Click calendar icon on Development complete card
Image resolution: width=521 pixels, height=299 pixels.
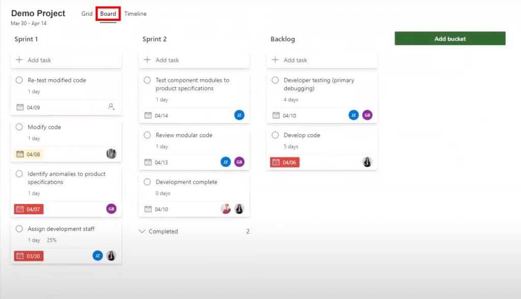[148, 209]
